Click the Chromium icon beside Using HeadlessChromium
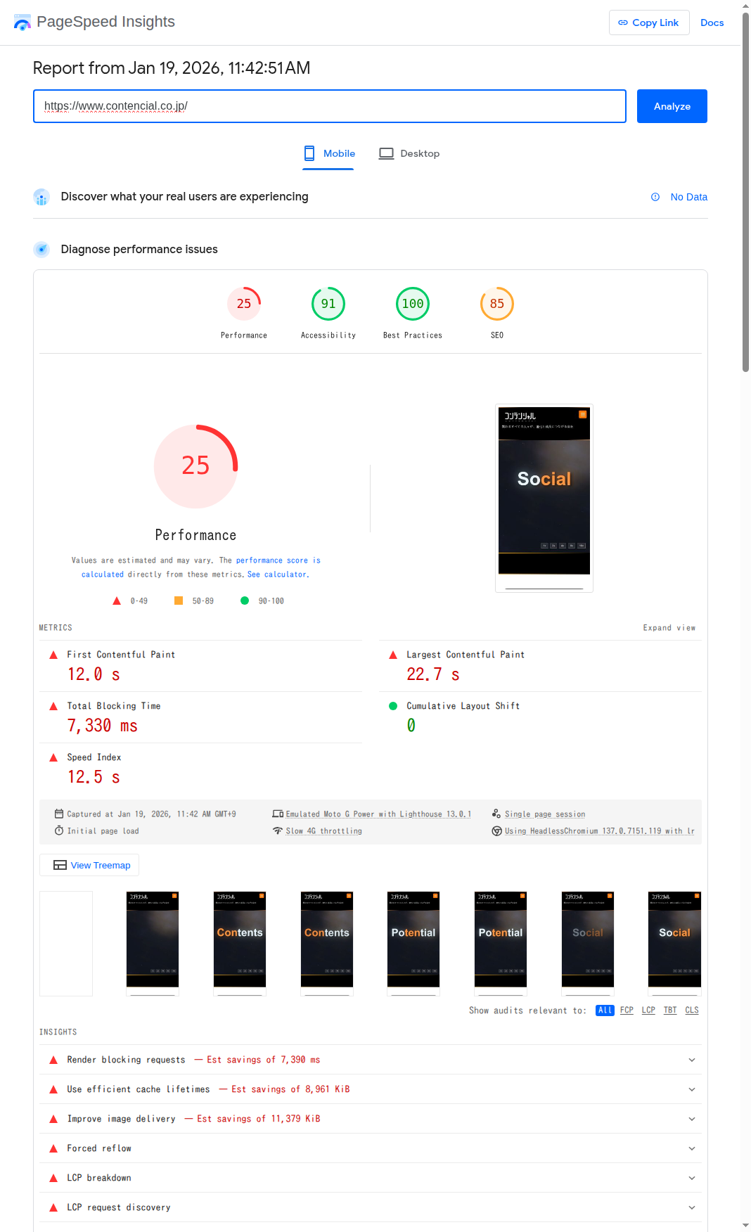 click(497, 830)
